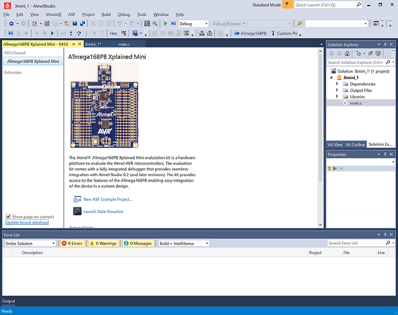This screenshot has height=315, width=398.
Task: Toggle the 0 Warnings filter button
Action: pos(103,243)
